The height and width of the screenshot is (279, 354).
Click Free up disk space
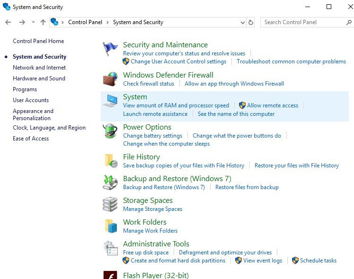point(146,253)
